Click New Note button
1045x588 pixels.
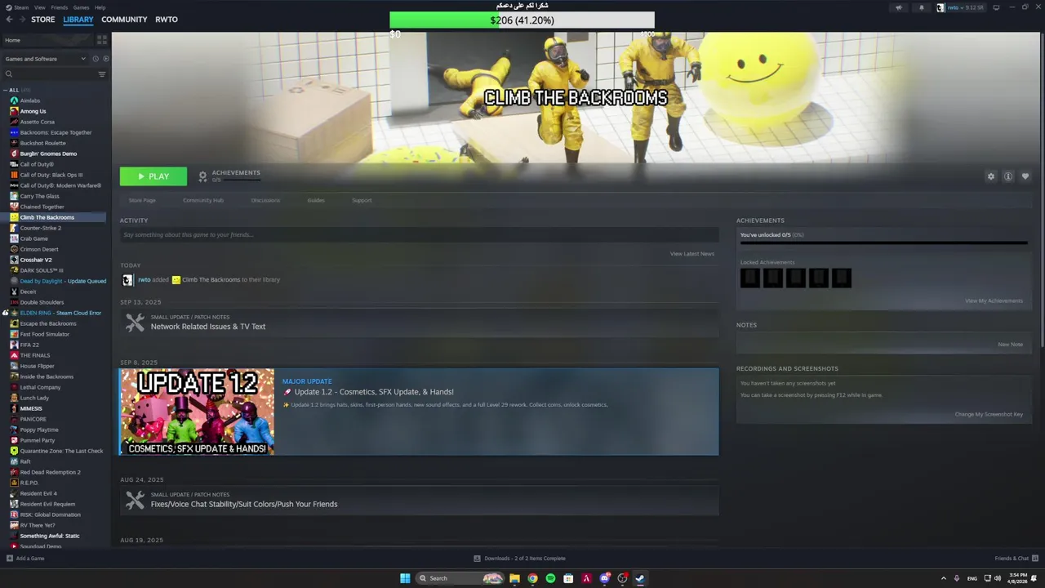click(x=1010, y=345)
